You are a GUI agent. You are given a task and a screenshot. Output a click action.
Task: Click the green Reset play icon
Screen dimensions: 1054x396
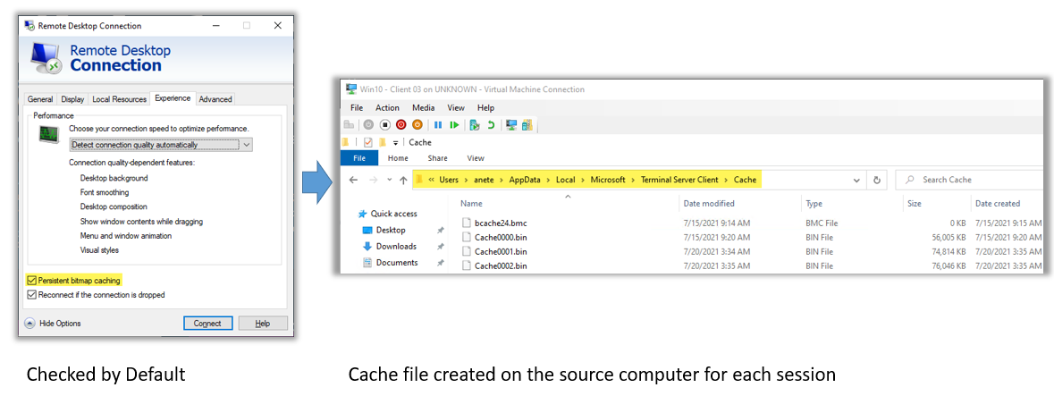(454, 124)
